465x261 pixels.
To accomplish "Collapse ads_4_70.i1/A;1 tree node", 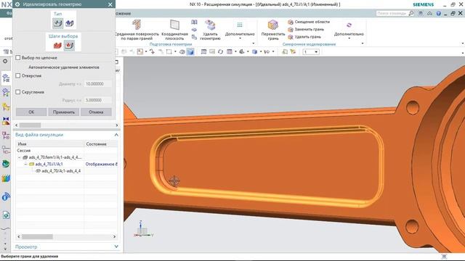I will click(26, 164).
